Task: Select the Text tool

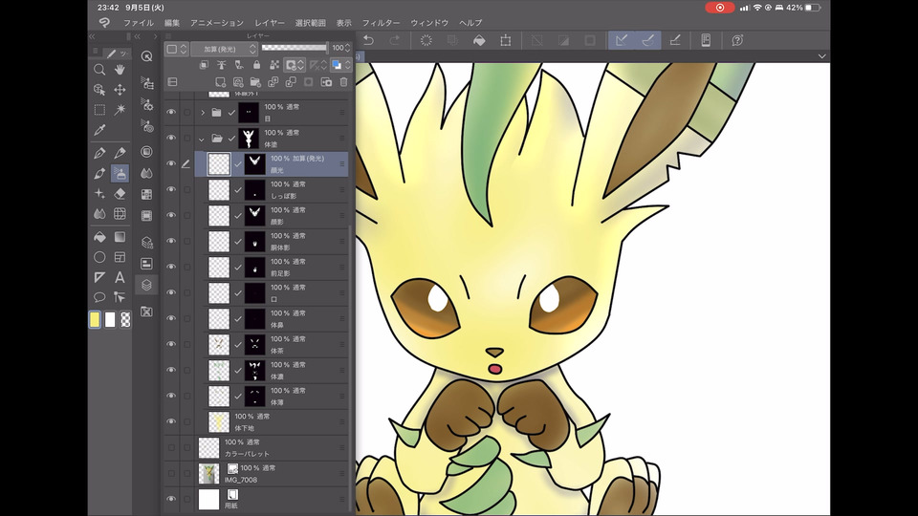Action: (x=120, y=277)
